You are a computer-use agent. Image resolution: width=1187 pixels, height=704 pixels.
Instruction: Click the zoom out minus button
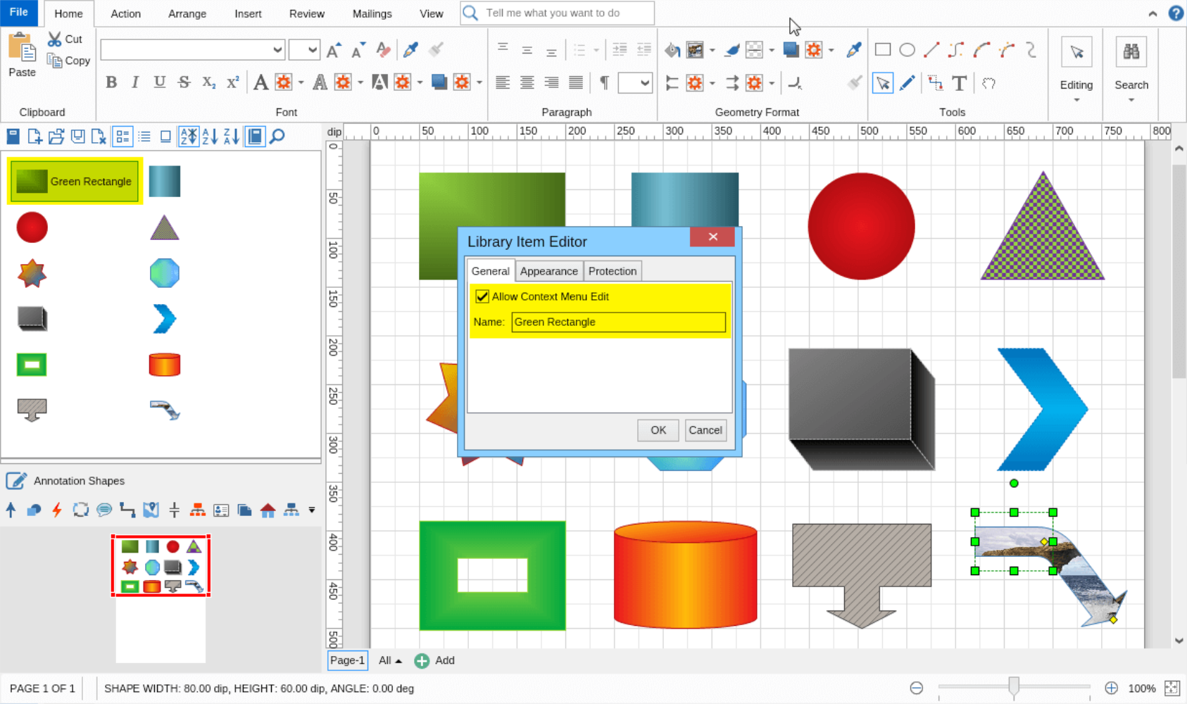pos(917,688)
